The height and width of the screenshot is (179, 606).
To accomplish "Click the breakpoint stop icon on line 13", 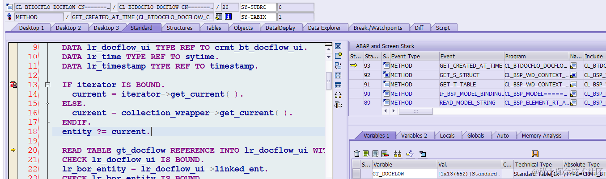I will tap(13, 85).
